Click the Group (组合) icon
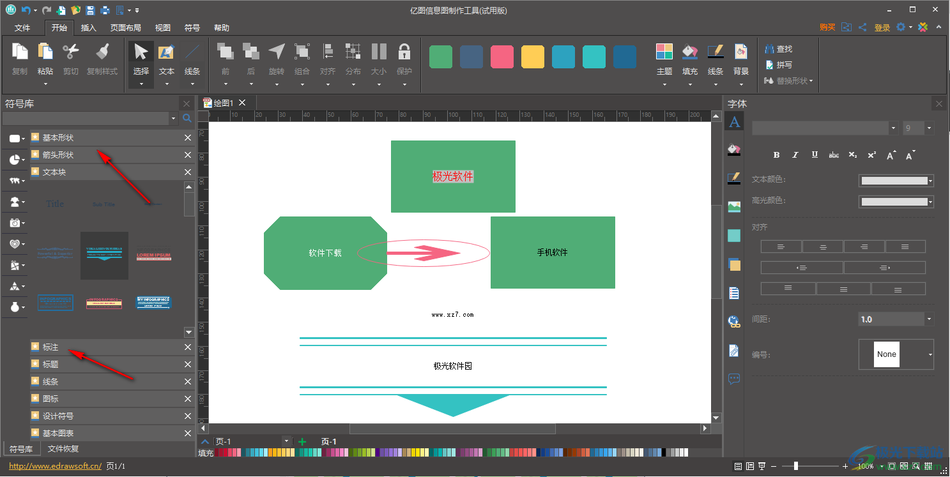Viewport: 950px width, 477px height. tap(302, 52)
